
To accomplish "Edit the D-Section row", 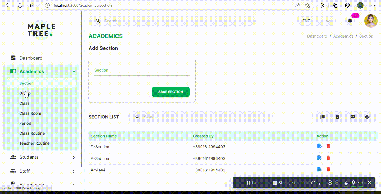I will (x=319, y=146).
